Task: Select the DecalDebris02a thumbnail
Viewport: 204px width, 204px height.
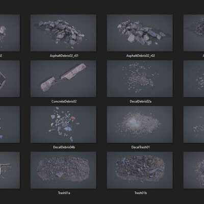Action: point(140,79)
